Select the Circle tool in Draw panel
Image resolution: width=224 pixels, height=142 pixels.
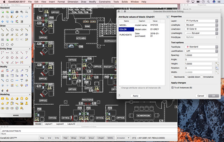[12, 30]
